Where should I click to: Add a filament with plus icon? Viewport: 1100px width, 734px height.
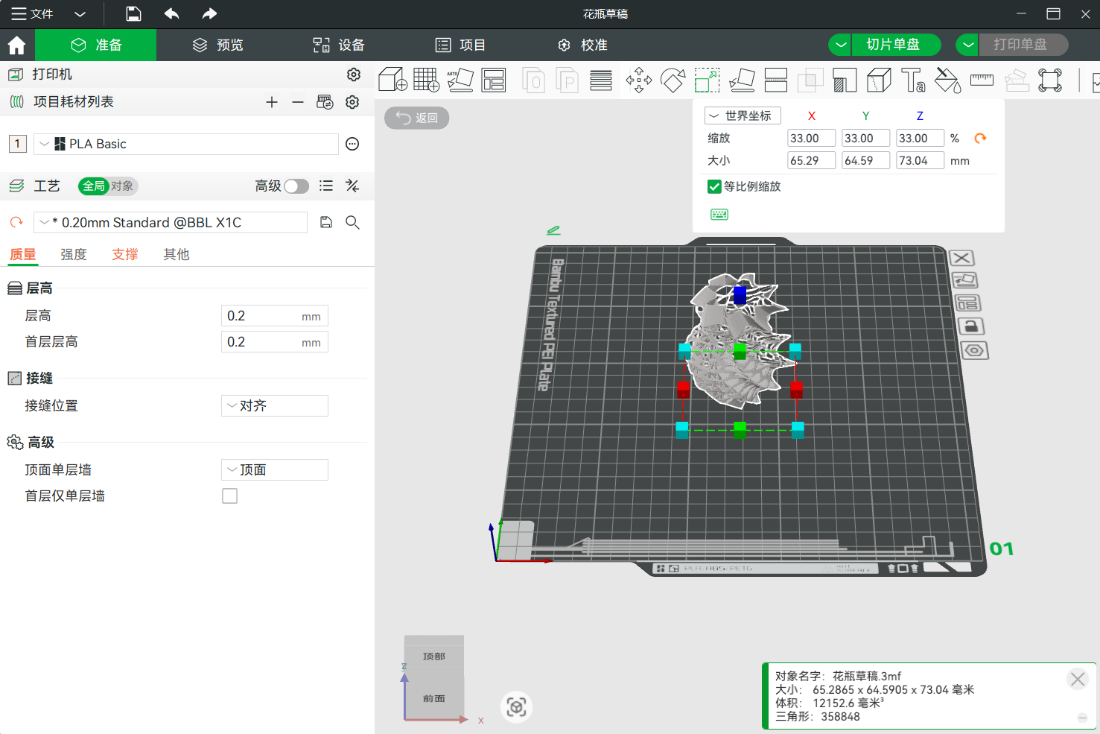coord(272,102)
